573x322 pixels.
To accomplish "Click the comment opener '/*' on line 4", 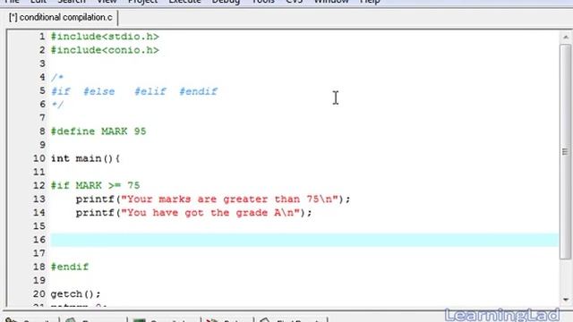I will click(57, 78).
